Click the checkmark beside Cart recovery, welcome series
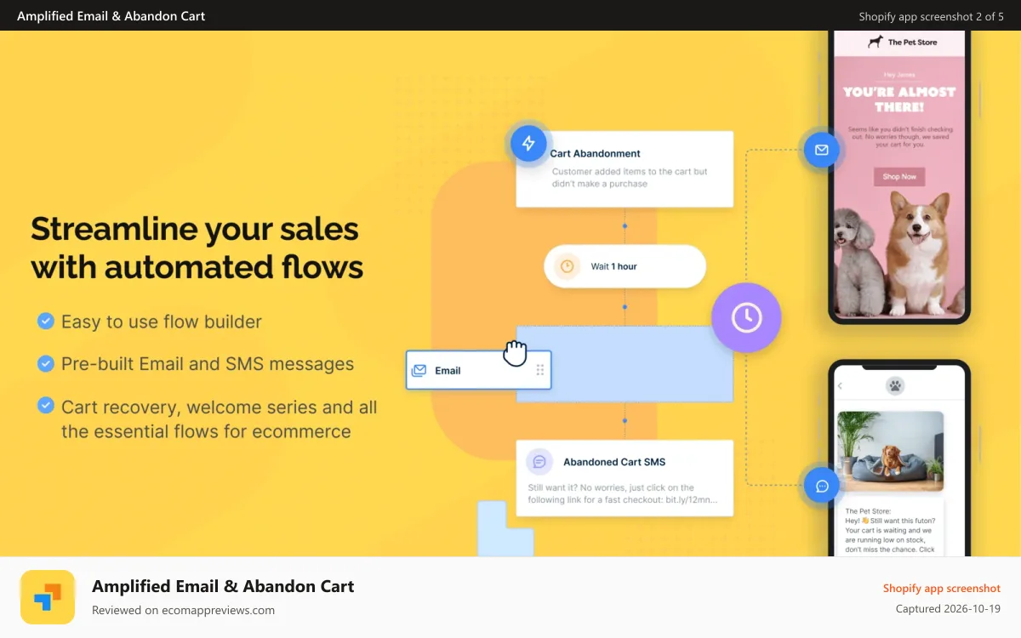 (x=46, y=406)
